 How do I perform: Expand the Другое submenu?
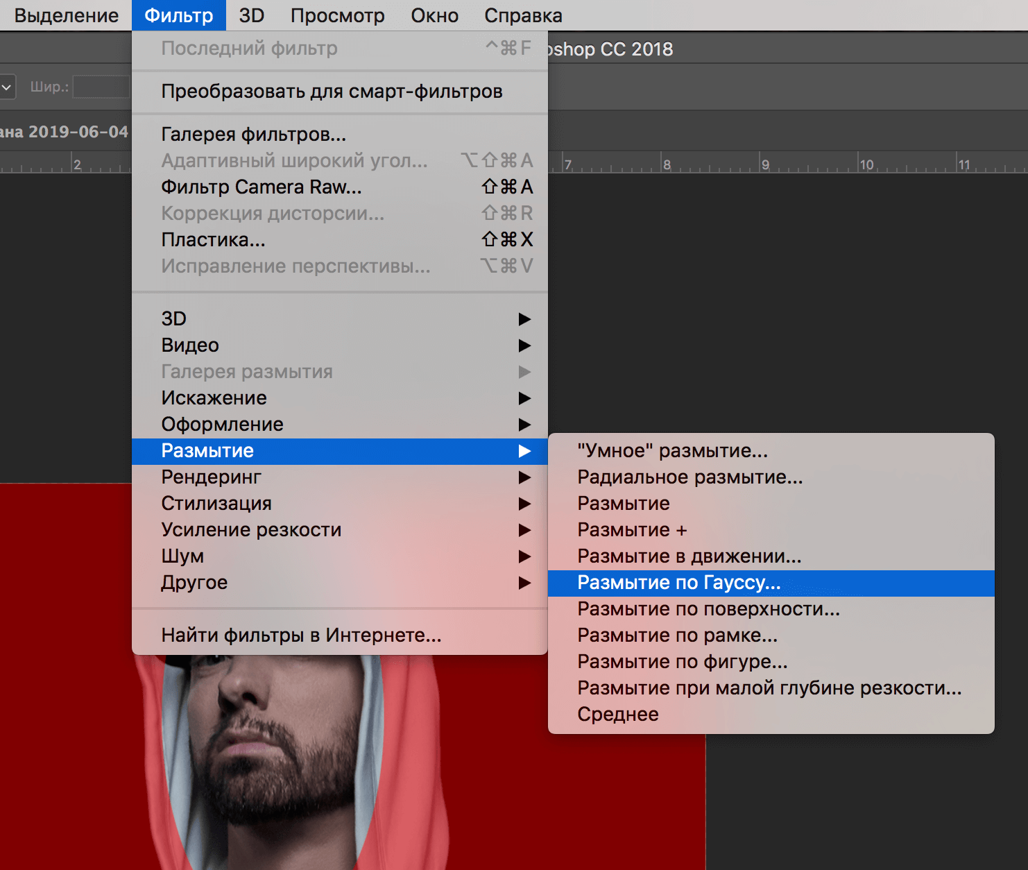tap(340, 583)
